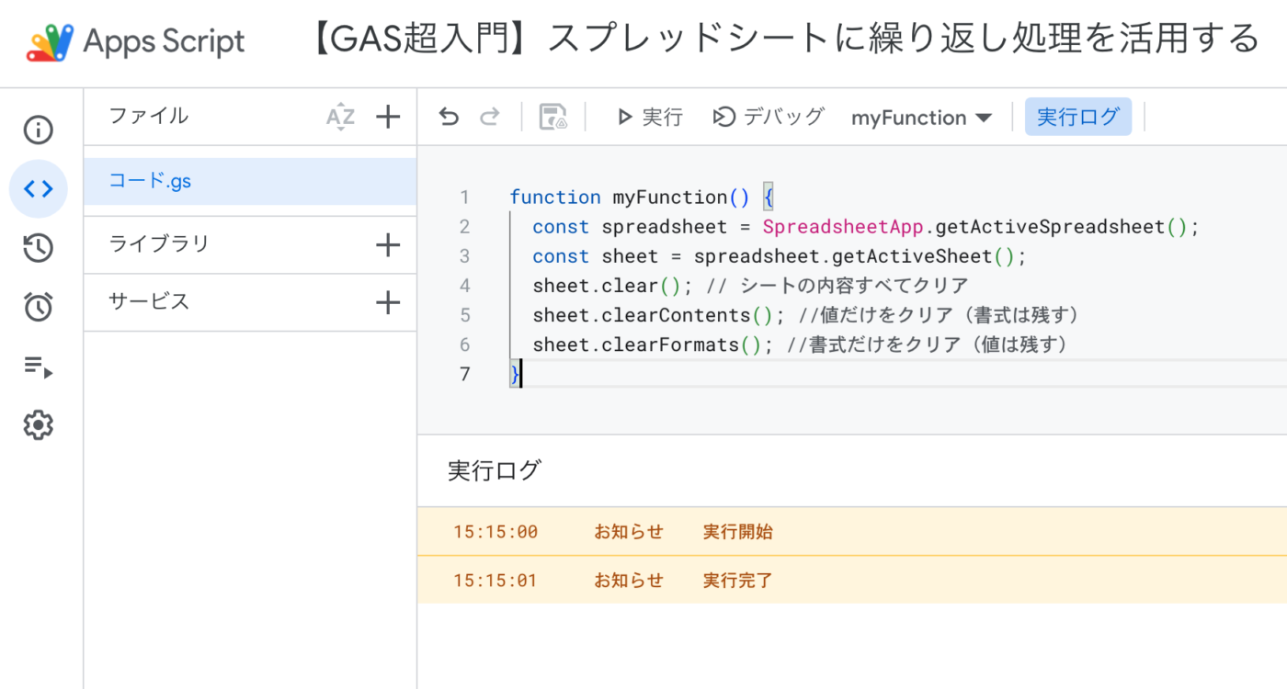Click the Redo arrow in toolbar

[x=491, y=117]
